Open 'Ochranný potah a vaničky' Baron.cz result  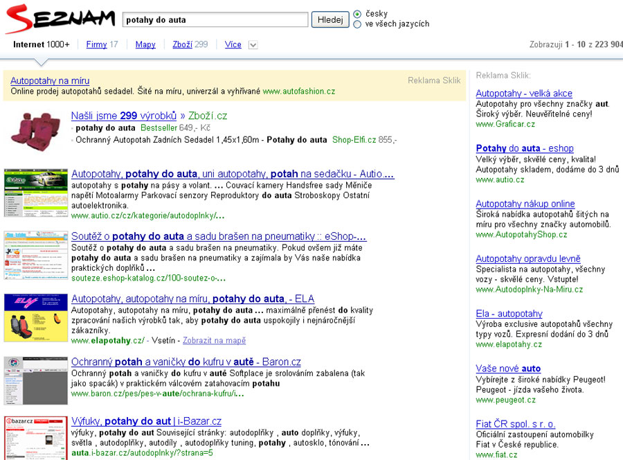coord(186,362)
